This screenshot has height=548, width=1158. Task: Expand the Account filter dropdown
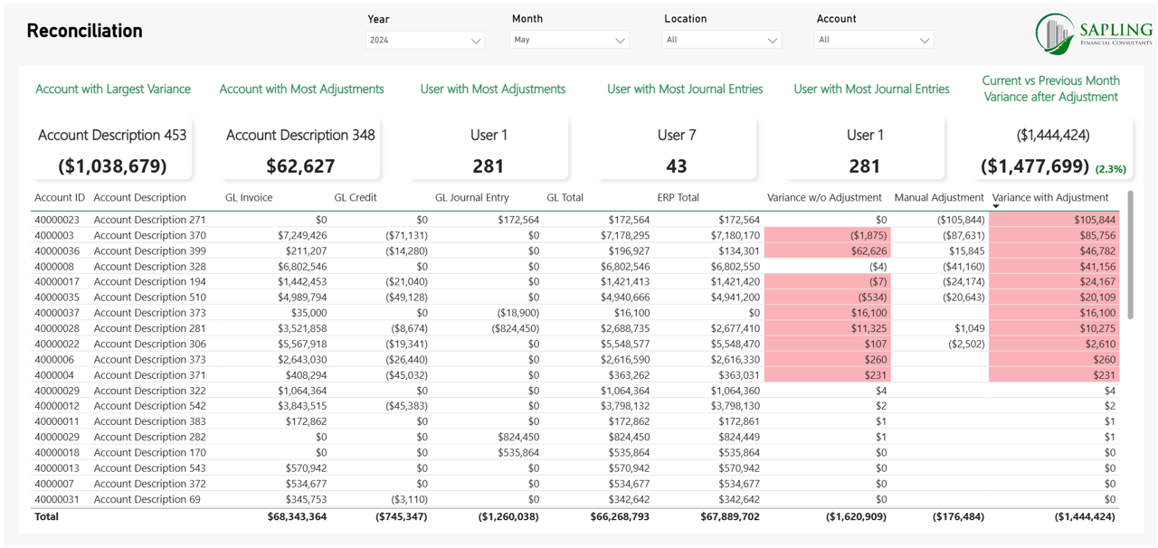pyautogui.click(x=873, y=41)
